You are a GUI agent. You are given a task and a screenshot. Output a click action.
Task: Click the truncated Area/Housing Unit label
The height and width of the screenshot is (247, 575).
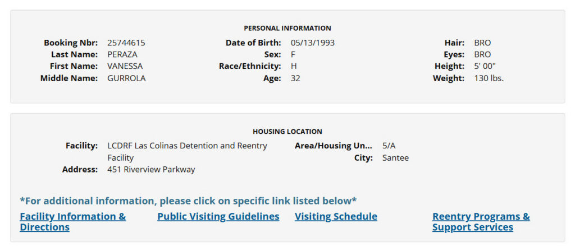click(333, 146)
